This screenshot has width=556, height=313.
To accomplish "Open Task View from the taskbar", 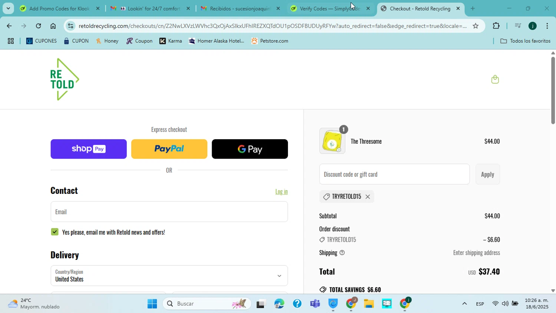I will click(261, 304).
